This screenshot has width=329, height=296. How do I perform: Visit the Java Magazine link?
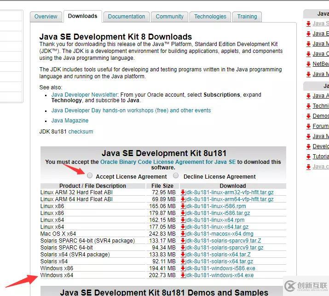tap(70, 121)
